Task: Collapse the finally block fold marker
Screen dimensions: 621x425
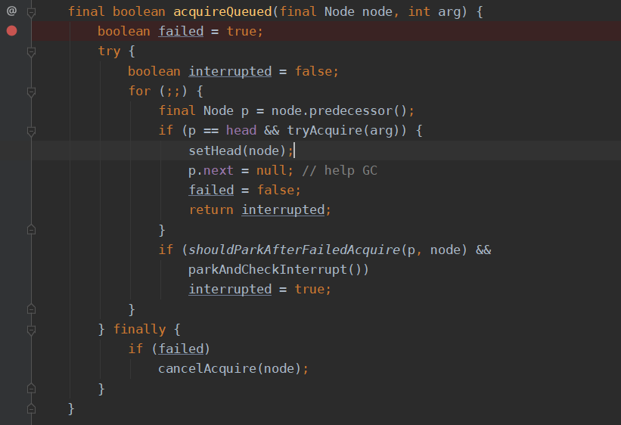Action: 31,330
